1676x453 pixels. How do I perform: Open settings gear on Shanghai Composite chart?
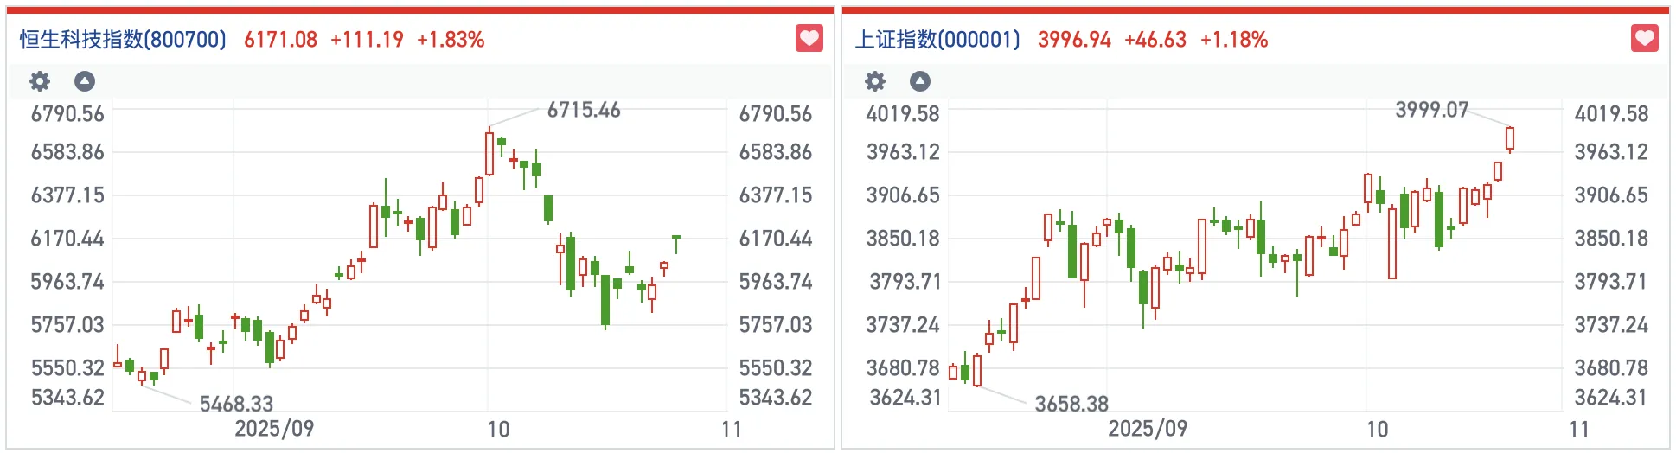click(x=875, y=81)
